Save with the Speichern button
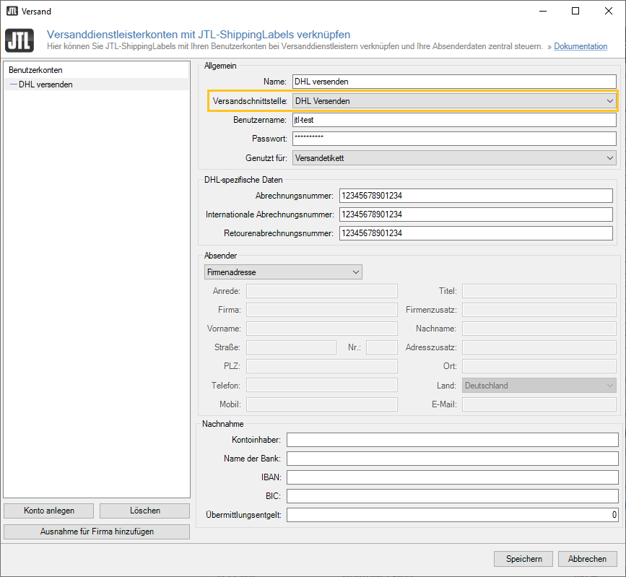This screenshot has width=626, height=577. (523, 559)
